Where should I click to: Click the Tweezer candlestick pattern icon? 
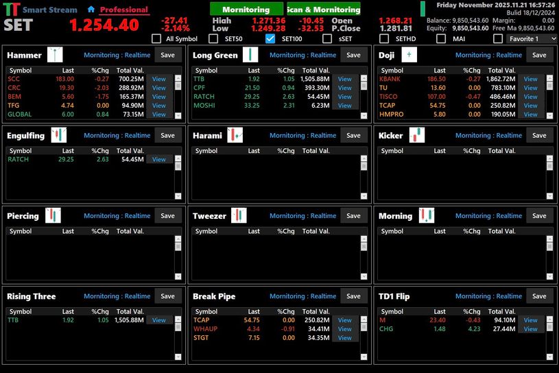pos(239,215)
